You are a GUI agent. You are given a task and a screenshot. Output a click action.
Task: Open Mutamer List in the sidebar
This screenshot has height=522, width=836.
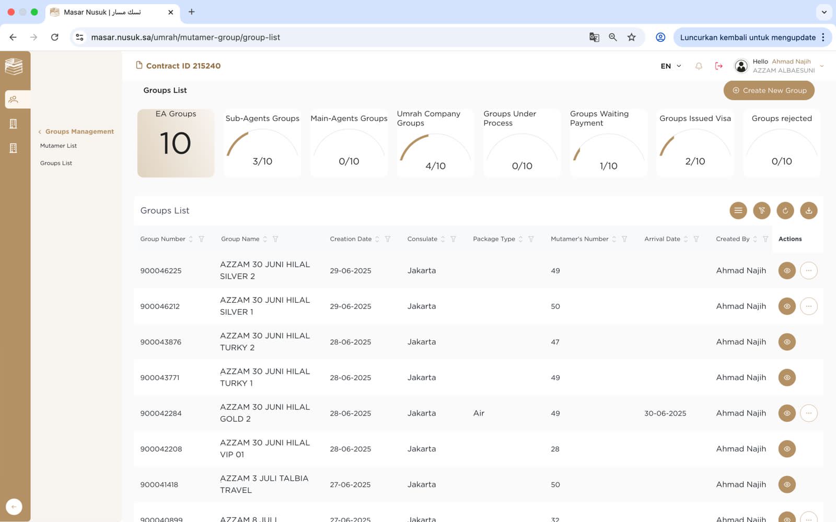tap(59, 146)
